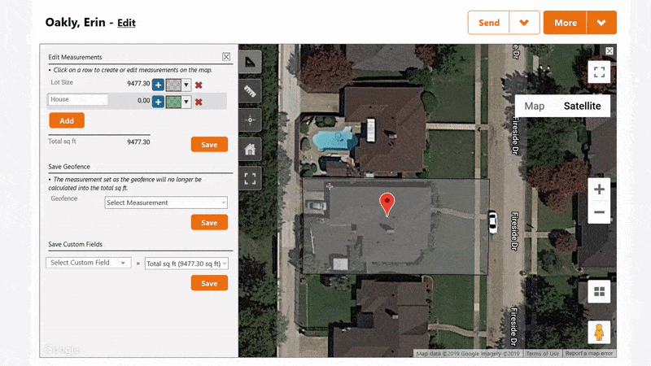Screen dimensions: 651x366
Task: Click the Street View pegman icon
Action: click(x=599, y=332)
